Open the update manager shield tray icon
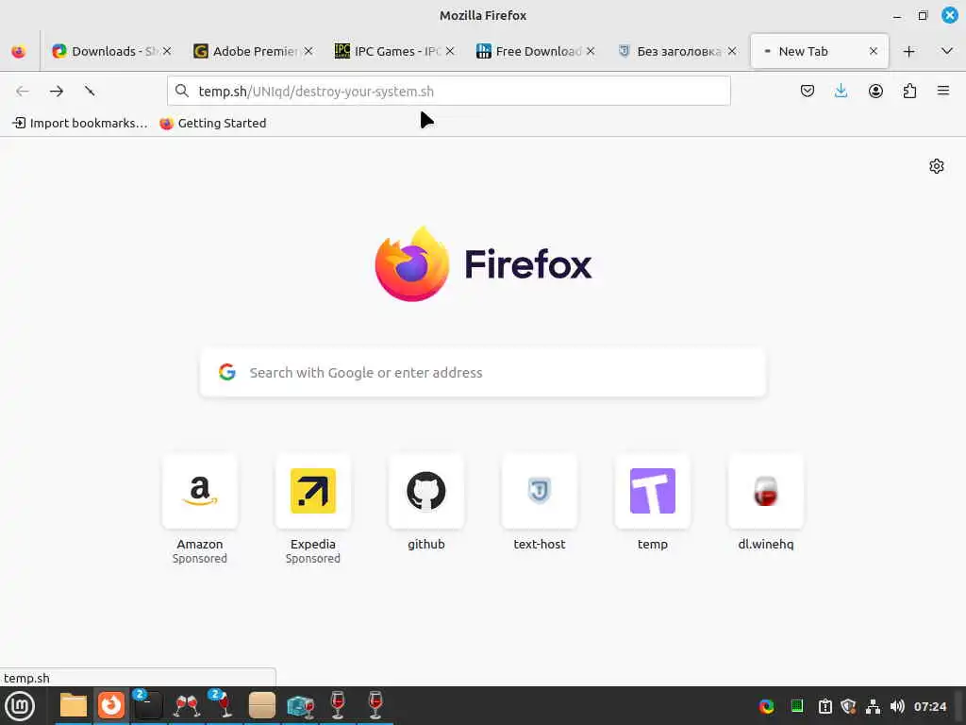The width and height of the screenshot is (966, 725). tap(848, 706)
